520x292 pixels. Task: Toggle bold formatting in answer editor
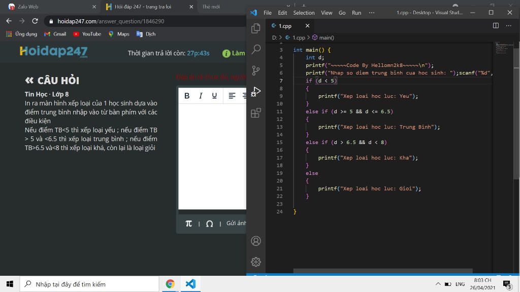pos(187,96)
